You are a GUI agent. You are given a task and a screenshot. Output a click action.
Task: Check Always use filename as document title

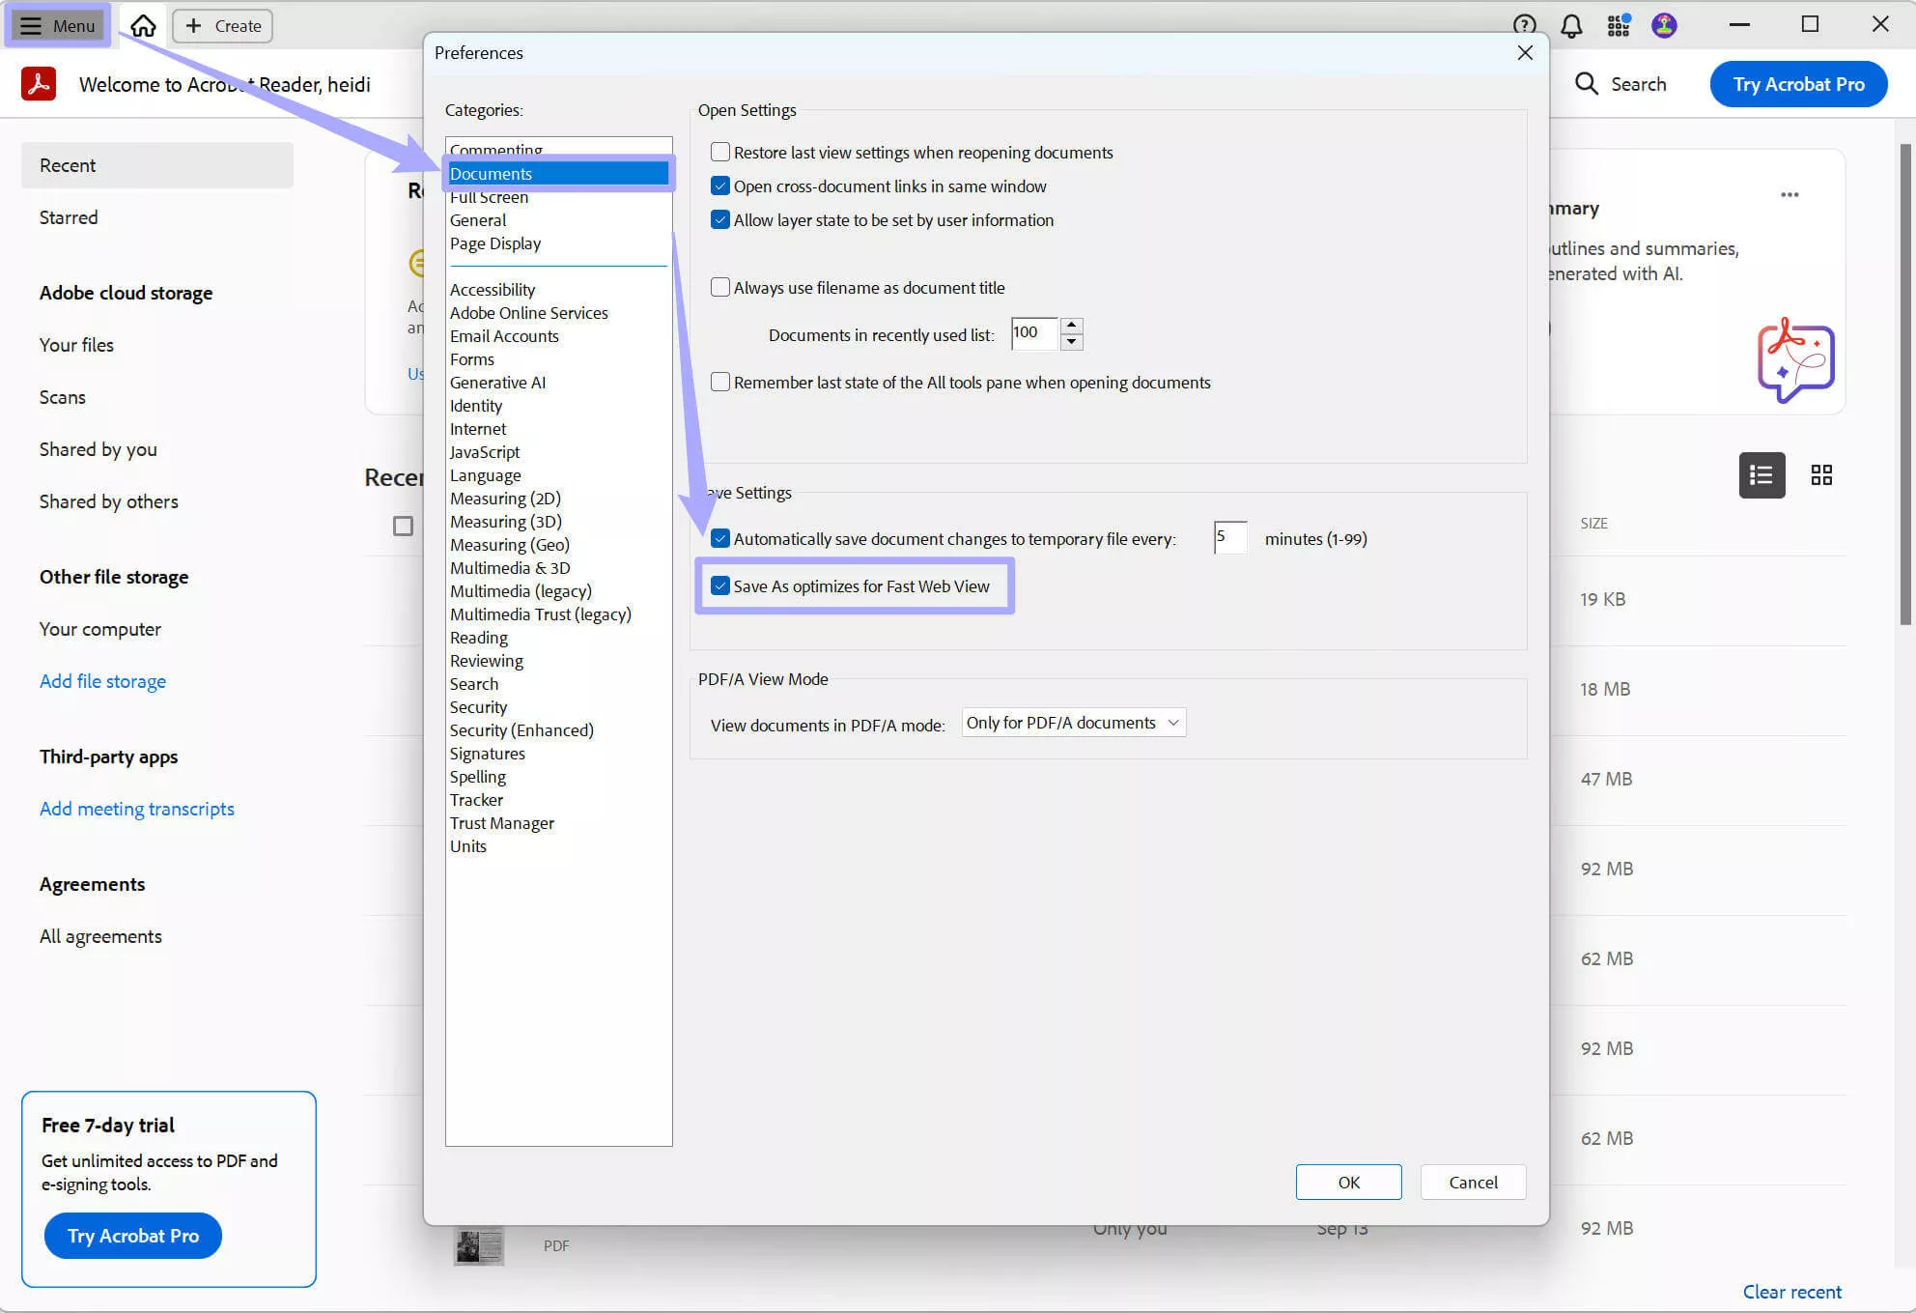(719, 287)
